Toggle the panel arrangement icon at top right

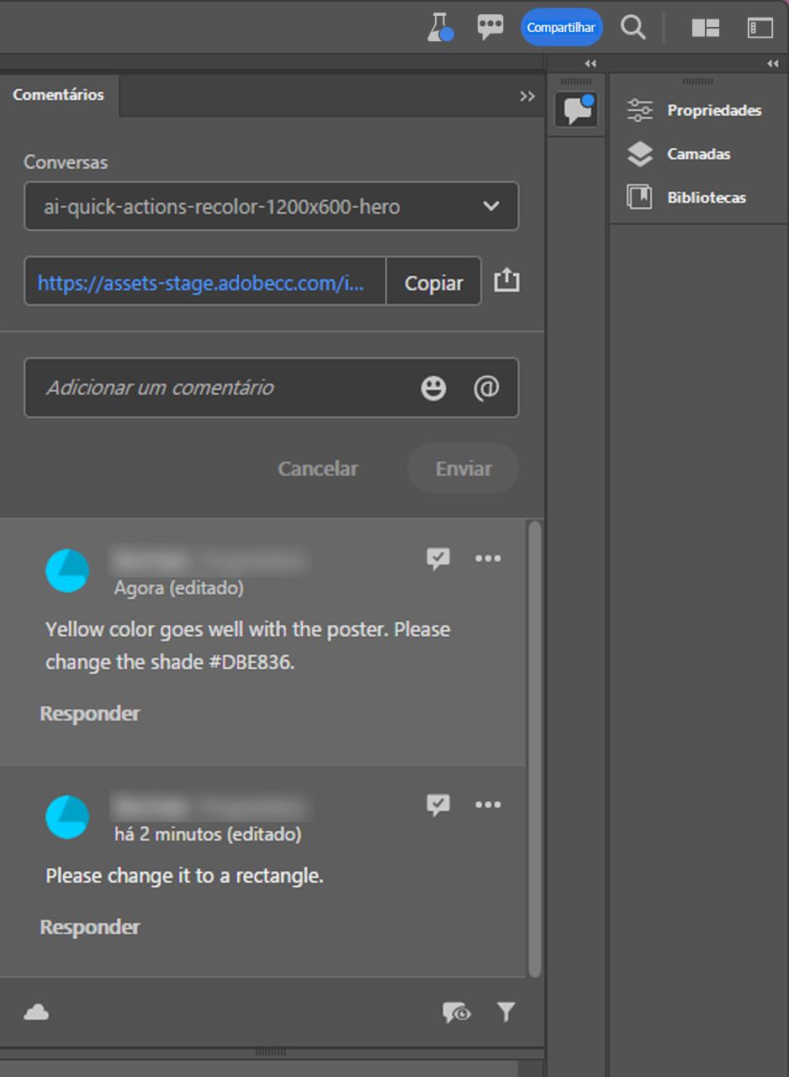tap(760, 28)
